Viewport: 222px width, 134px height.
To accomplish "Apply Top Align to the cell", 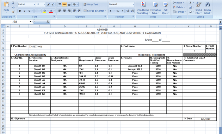I will click(x=60, y=4).
